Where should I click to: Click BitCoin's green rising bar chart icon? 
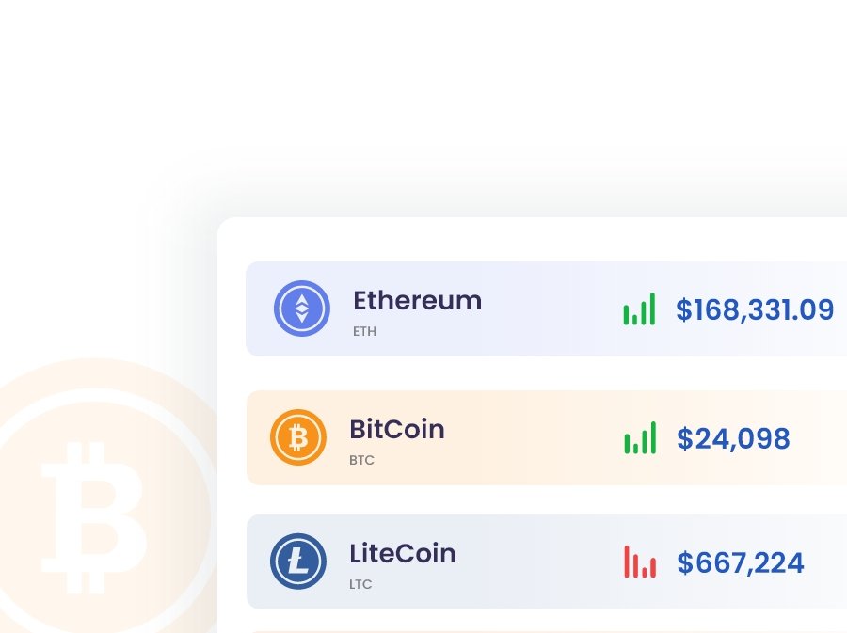[x=640, y=438]
